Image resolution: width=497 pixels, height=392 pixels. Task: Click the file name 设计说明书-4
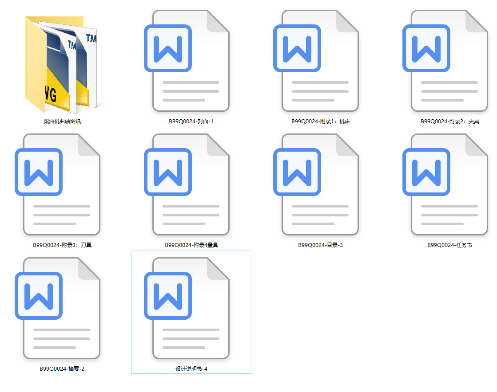coord(191,368)
